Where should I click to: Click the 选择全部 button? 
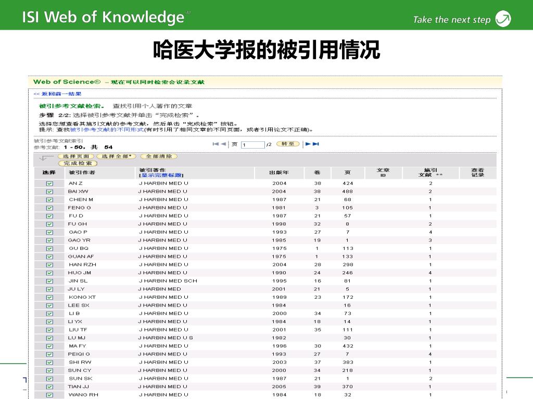pos(116,156)
